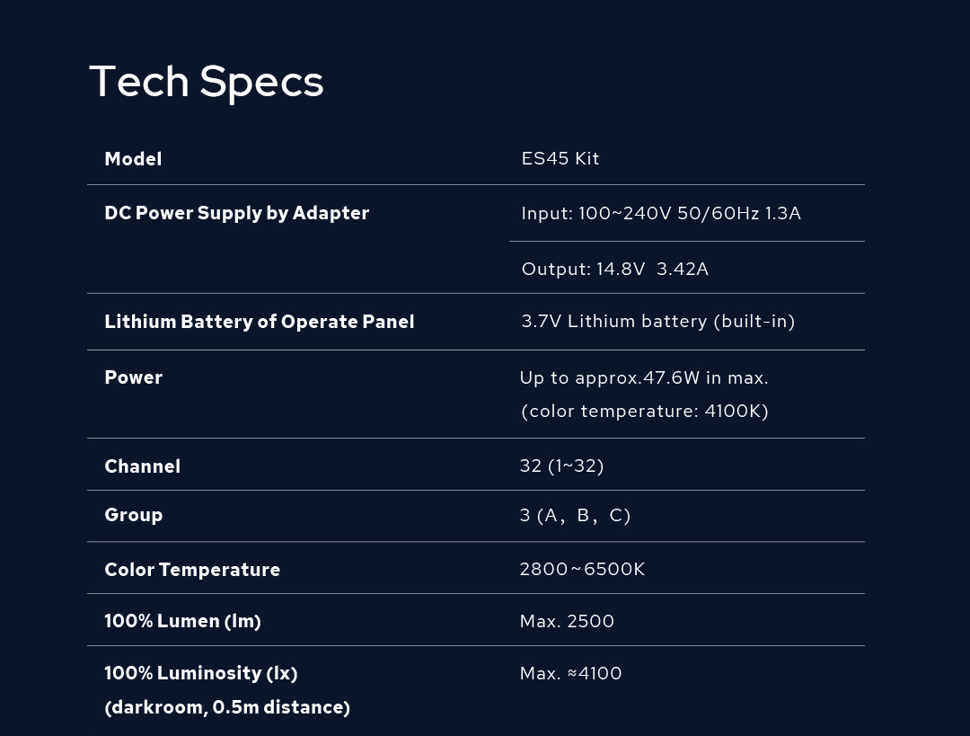Click the Up to approx.47.6W text
Viewport: 970px width, 736px height.
[643, 378]
